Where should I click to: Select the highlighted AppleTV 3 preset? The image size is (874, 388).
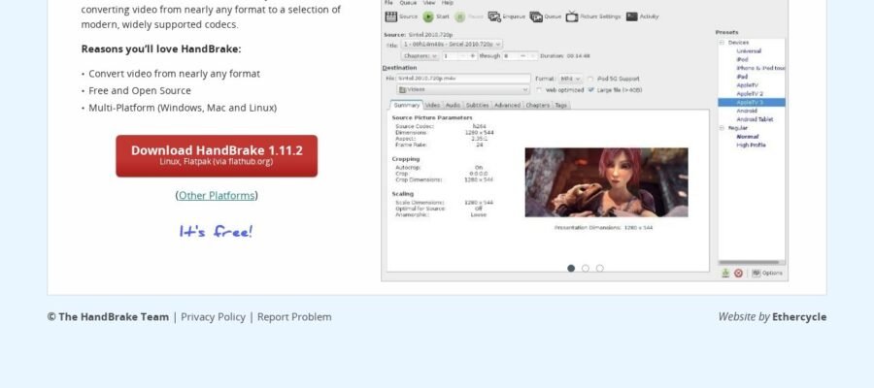pyautogui.click(x=752, y=103)
